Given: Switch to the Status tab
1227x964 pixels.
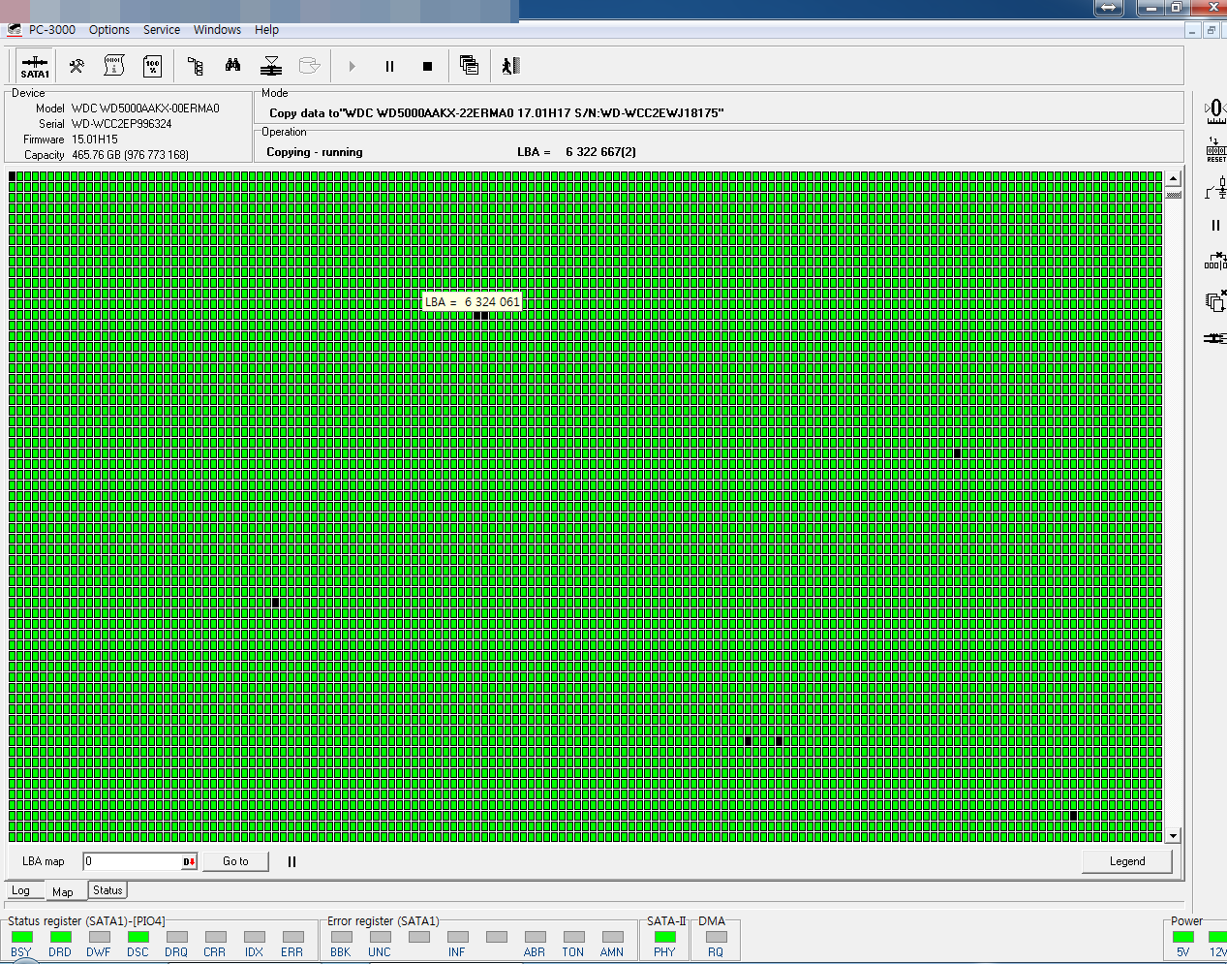Looking at the screenshot, I should point(107,889).
